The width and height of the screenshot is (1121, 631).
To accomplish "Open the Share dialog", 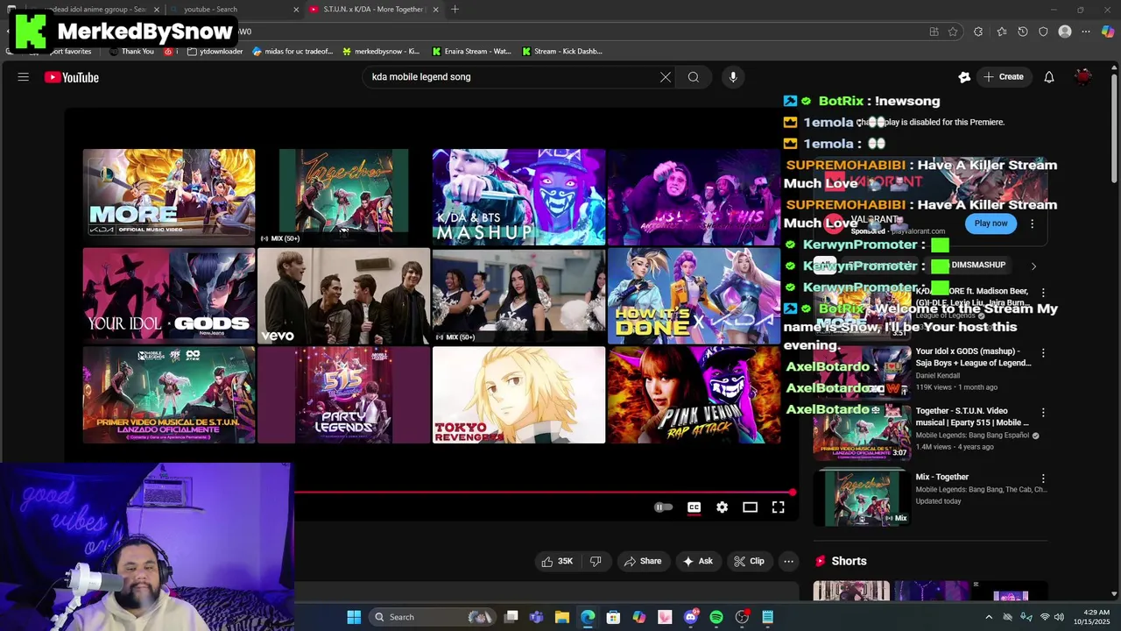I will [x=642, y=561].
